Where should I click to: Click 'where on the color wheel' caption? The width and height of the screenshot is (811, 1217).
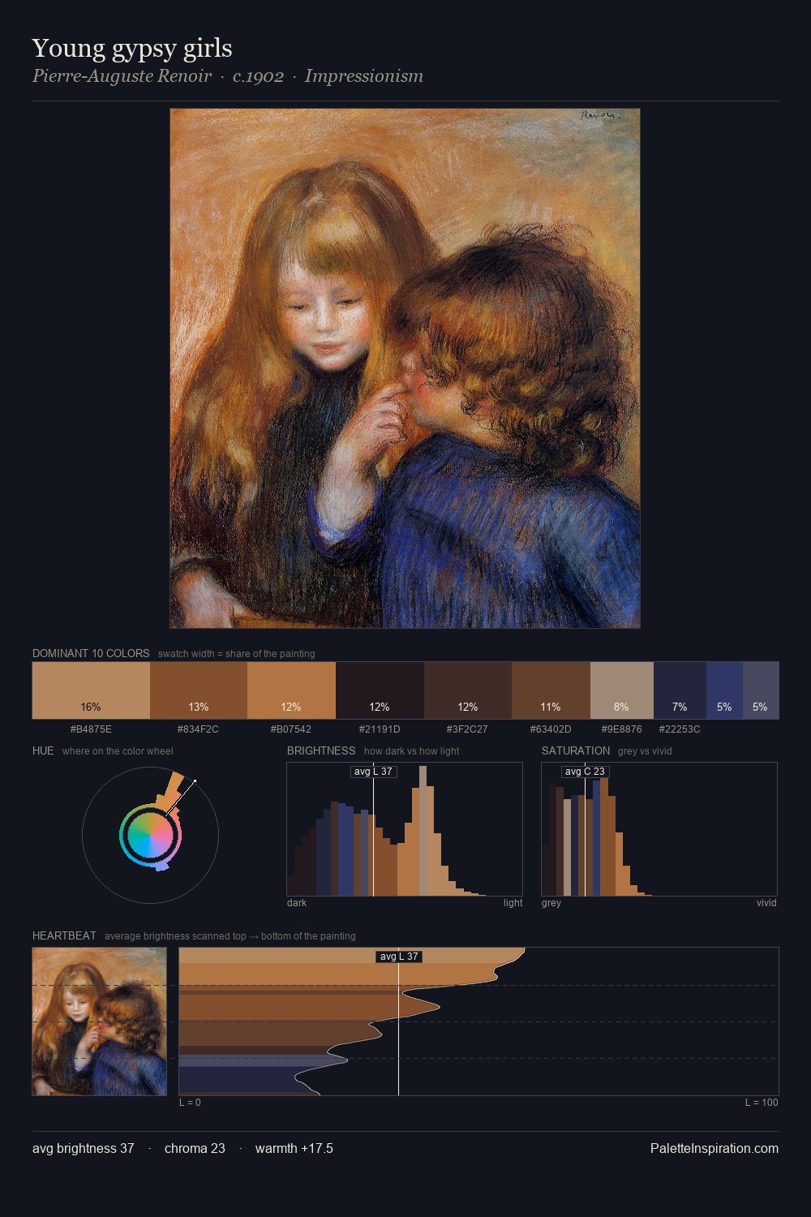[x=118, y=751]
